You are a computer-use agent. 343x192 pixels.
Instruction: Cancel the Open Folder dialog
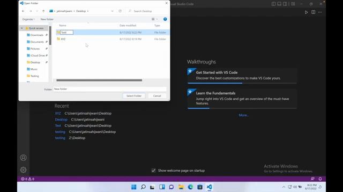[x=157, y=96]
